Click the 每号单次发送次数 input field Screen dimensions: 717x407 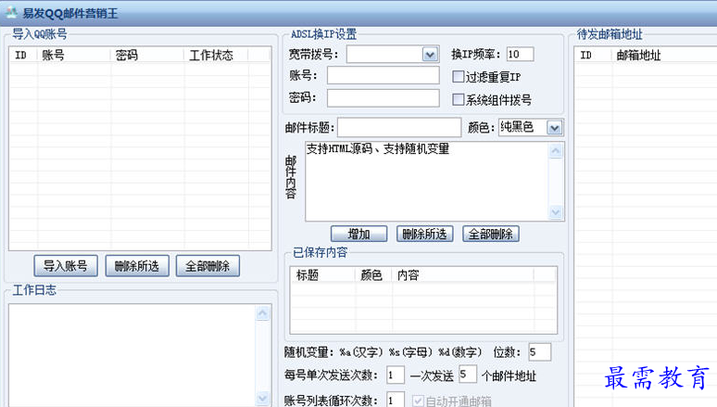(395, 375)
